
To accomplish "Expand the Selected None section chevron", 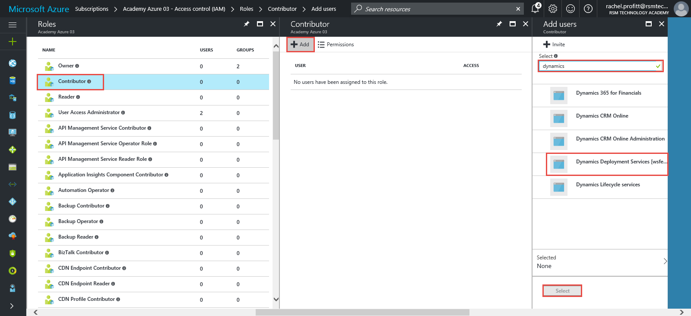I will (x=665, y=261).
